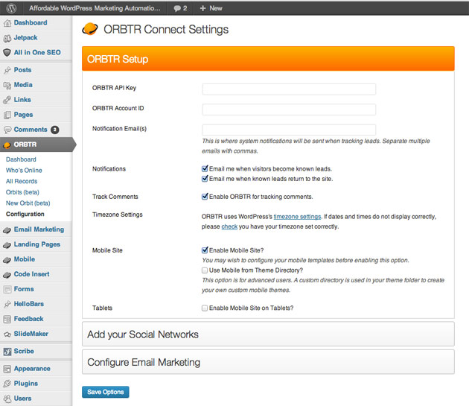Collapse the ORBTR Setup panel header

[268, 59]
